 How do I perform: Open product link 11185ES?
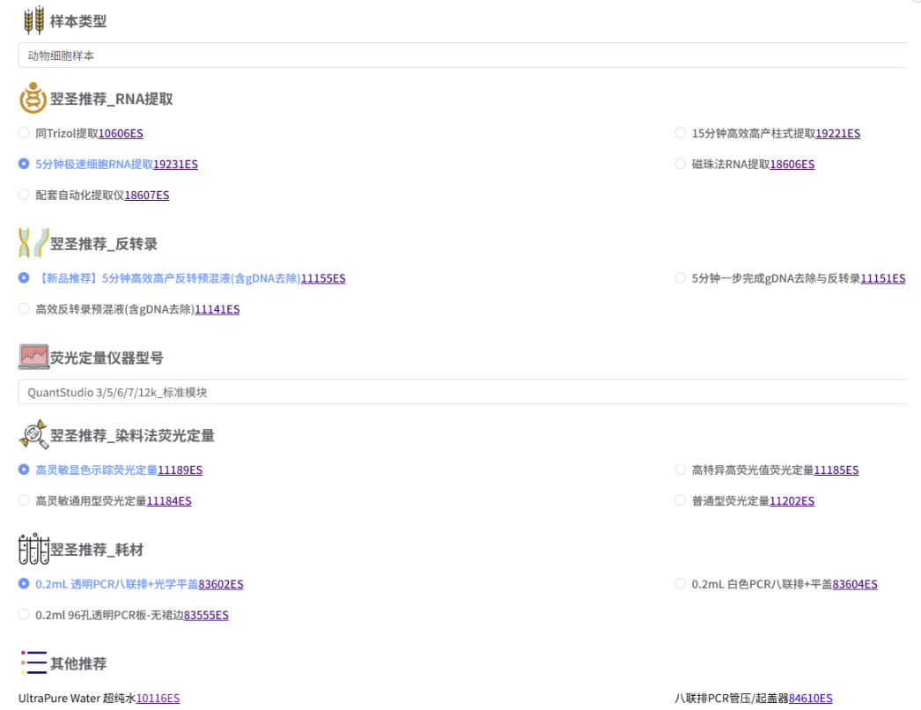[x=836, y=470]
